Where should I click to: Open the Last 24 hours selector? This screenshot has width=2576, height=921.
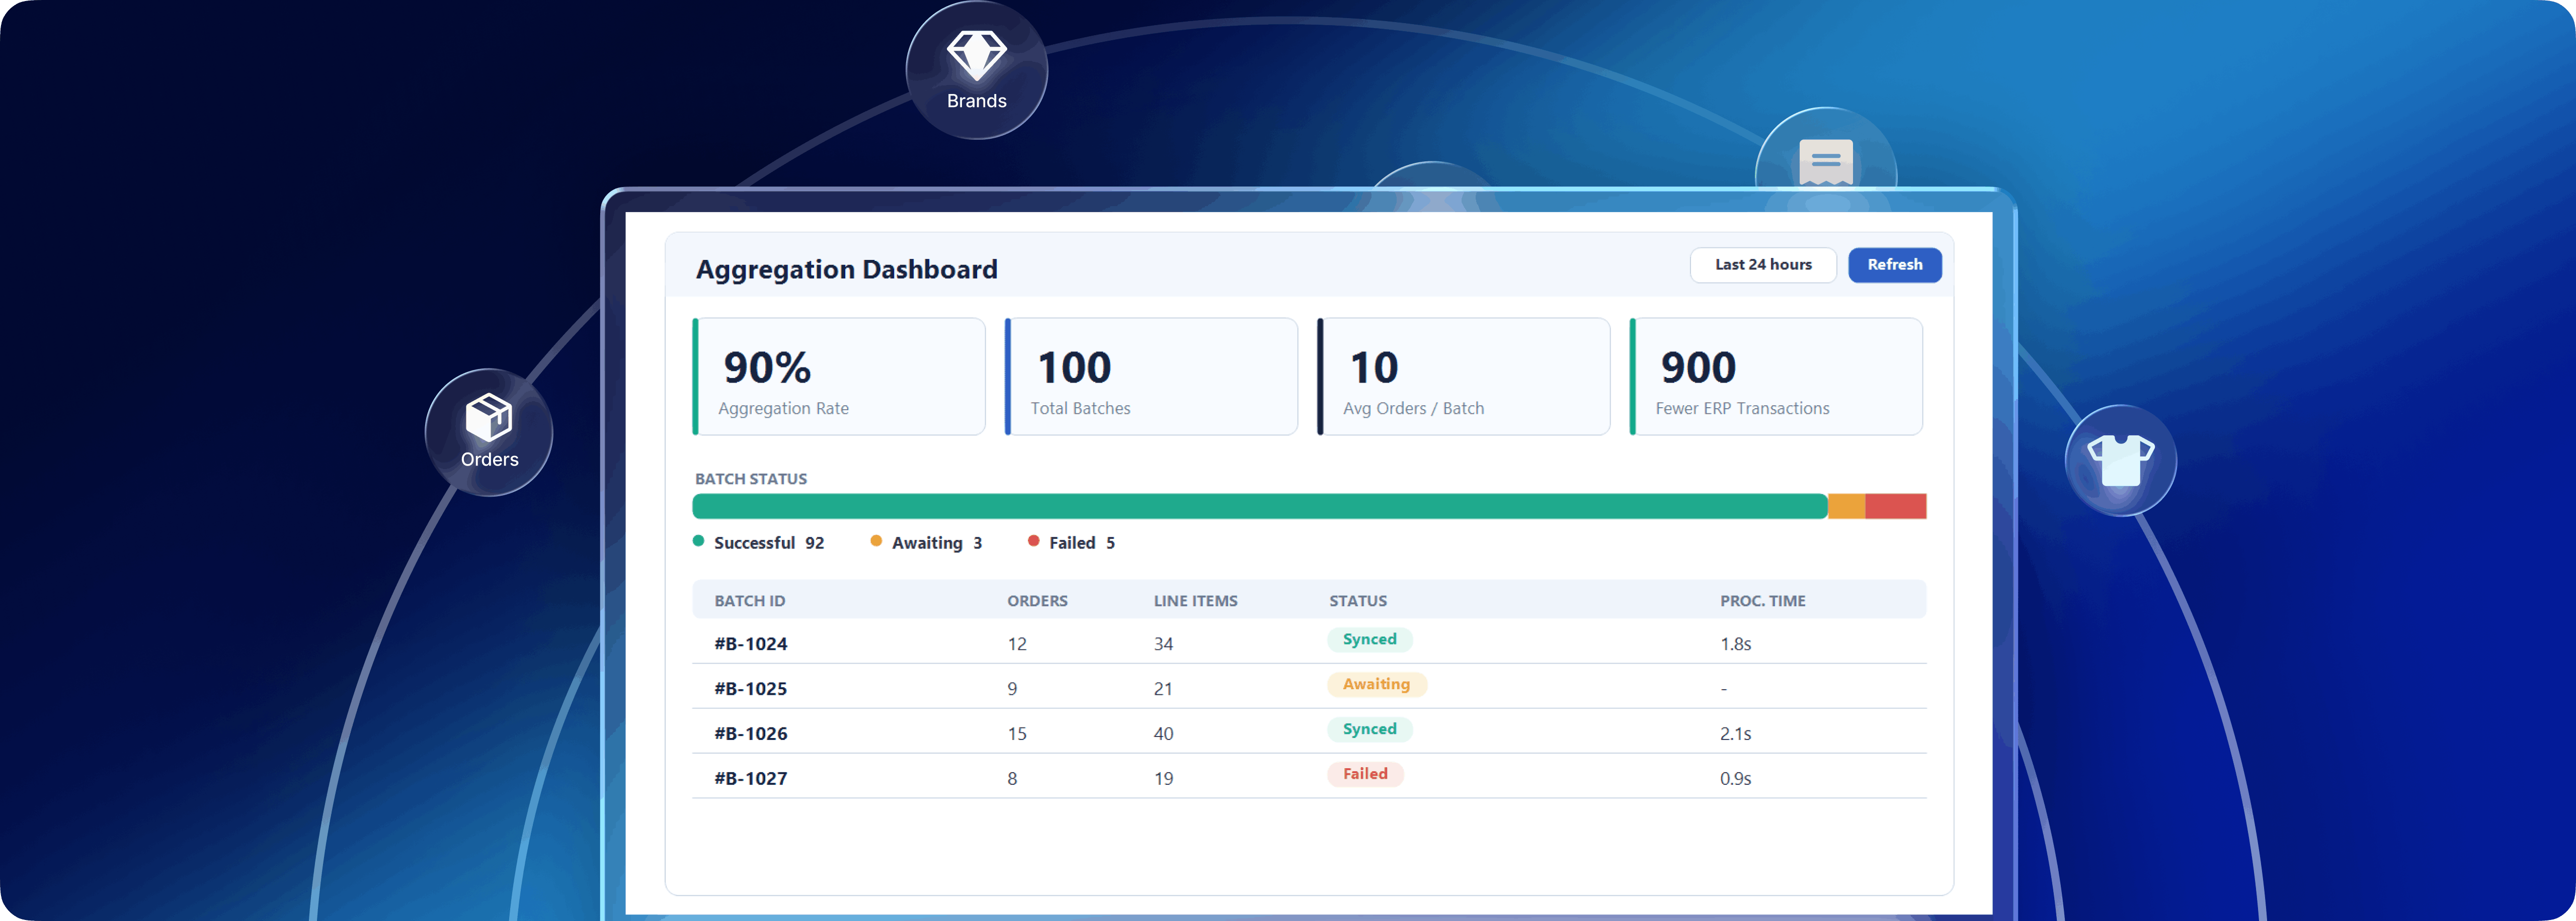tap(1763, 265)
